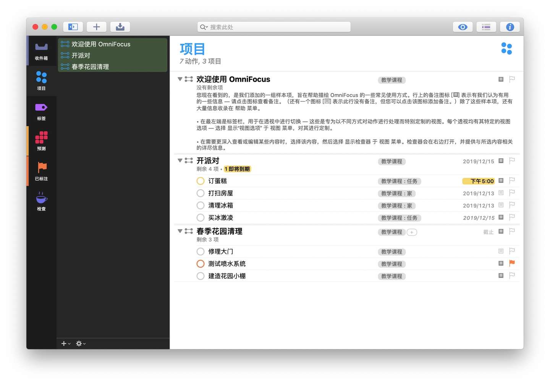Check off the 订蛋糕 action
550x384 pixels.
tap(201, 181)
